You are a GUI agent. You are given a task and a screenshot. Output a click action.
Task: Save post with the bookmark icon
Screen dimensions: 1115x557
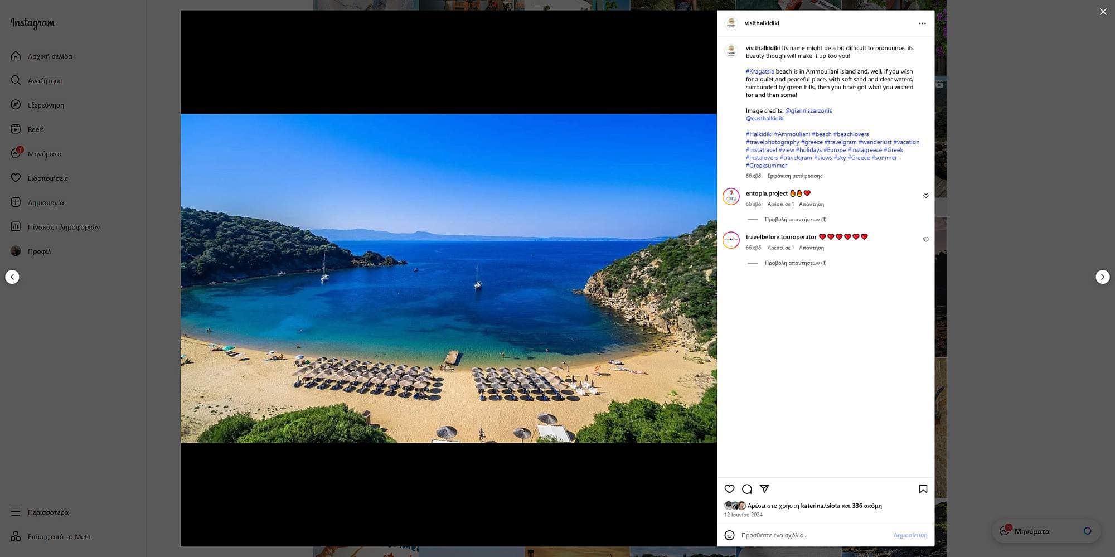click(x=923, y=489)
